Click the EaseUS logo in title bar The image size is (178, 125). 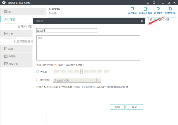[4, 2]
